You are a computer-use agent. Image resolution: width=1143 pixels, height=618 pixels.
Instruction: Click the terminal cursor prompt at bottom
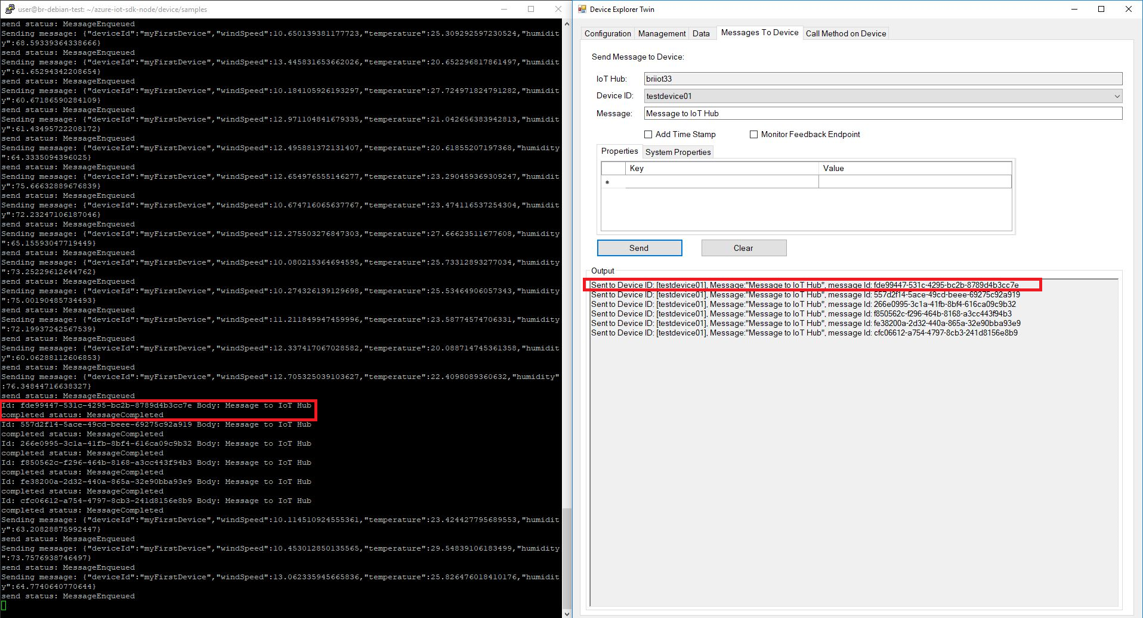click(4, 605)
